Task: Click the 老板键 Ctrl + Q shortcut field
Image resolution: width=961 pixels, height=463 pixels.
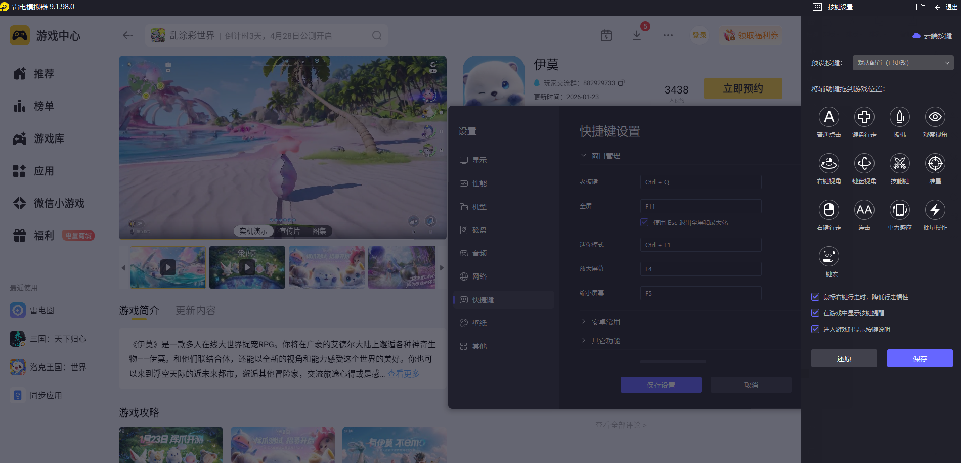Action: (x=701, y=182)
